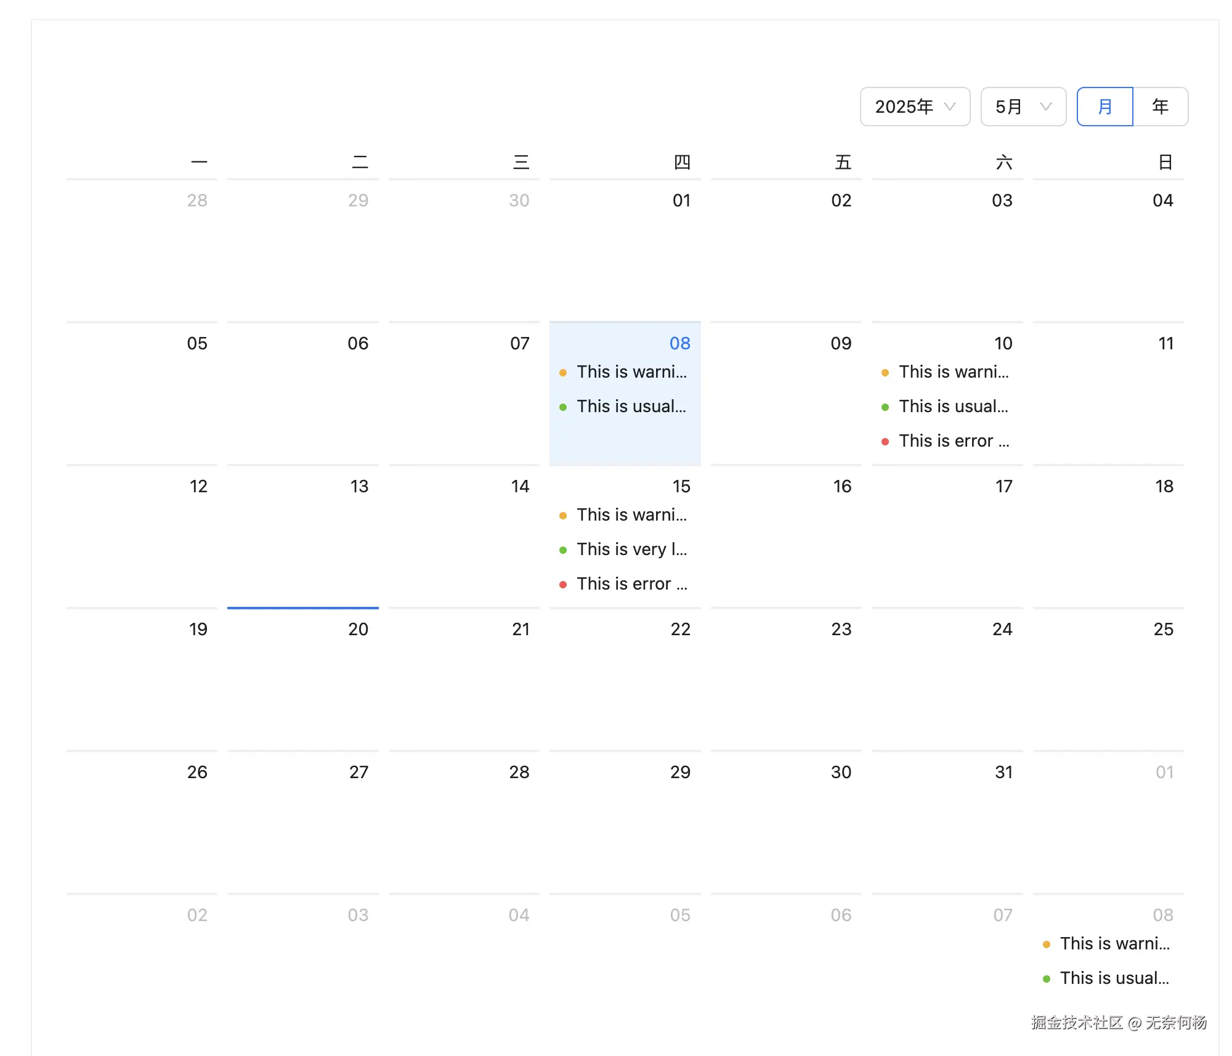The image size is (1232, 1056).
Task: Select date 01 in first row
Action: pyautogui.click(x=681, y=200)
